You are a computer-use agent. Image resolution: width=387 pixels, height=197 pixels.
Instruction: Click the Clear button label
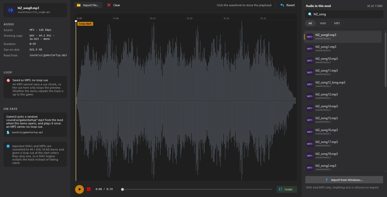[117, 5]
